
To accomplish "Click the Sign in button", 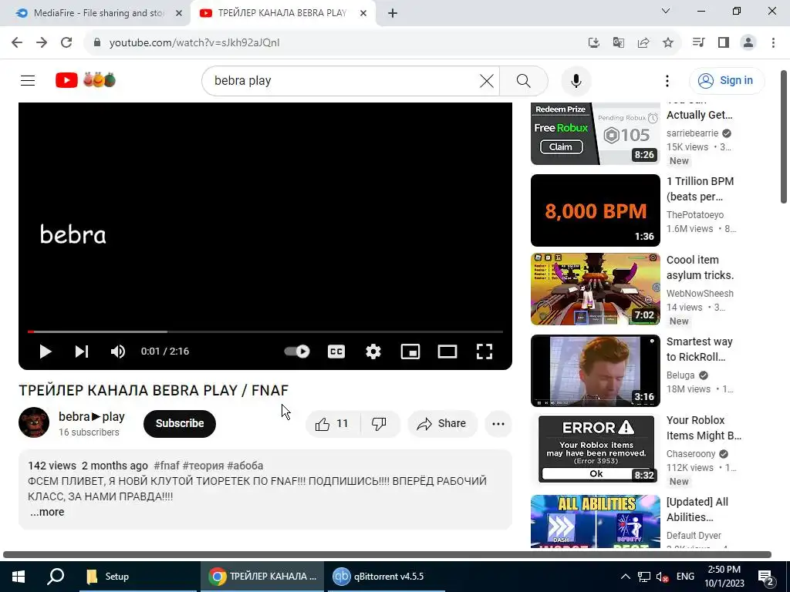I will pyautogui.click(x=727, y=80).
